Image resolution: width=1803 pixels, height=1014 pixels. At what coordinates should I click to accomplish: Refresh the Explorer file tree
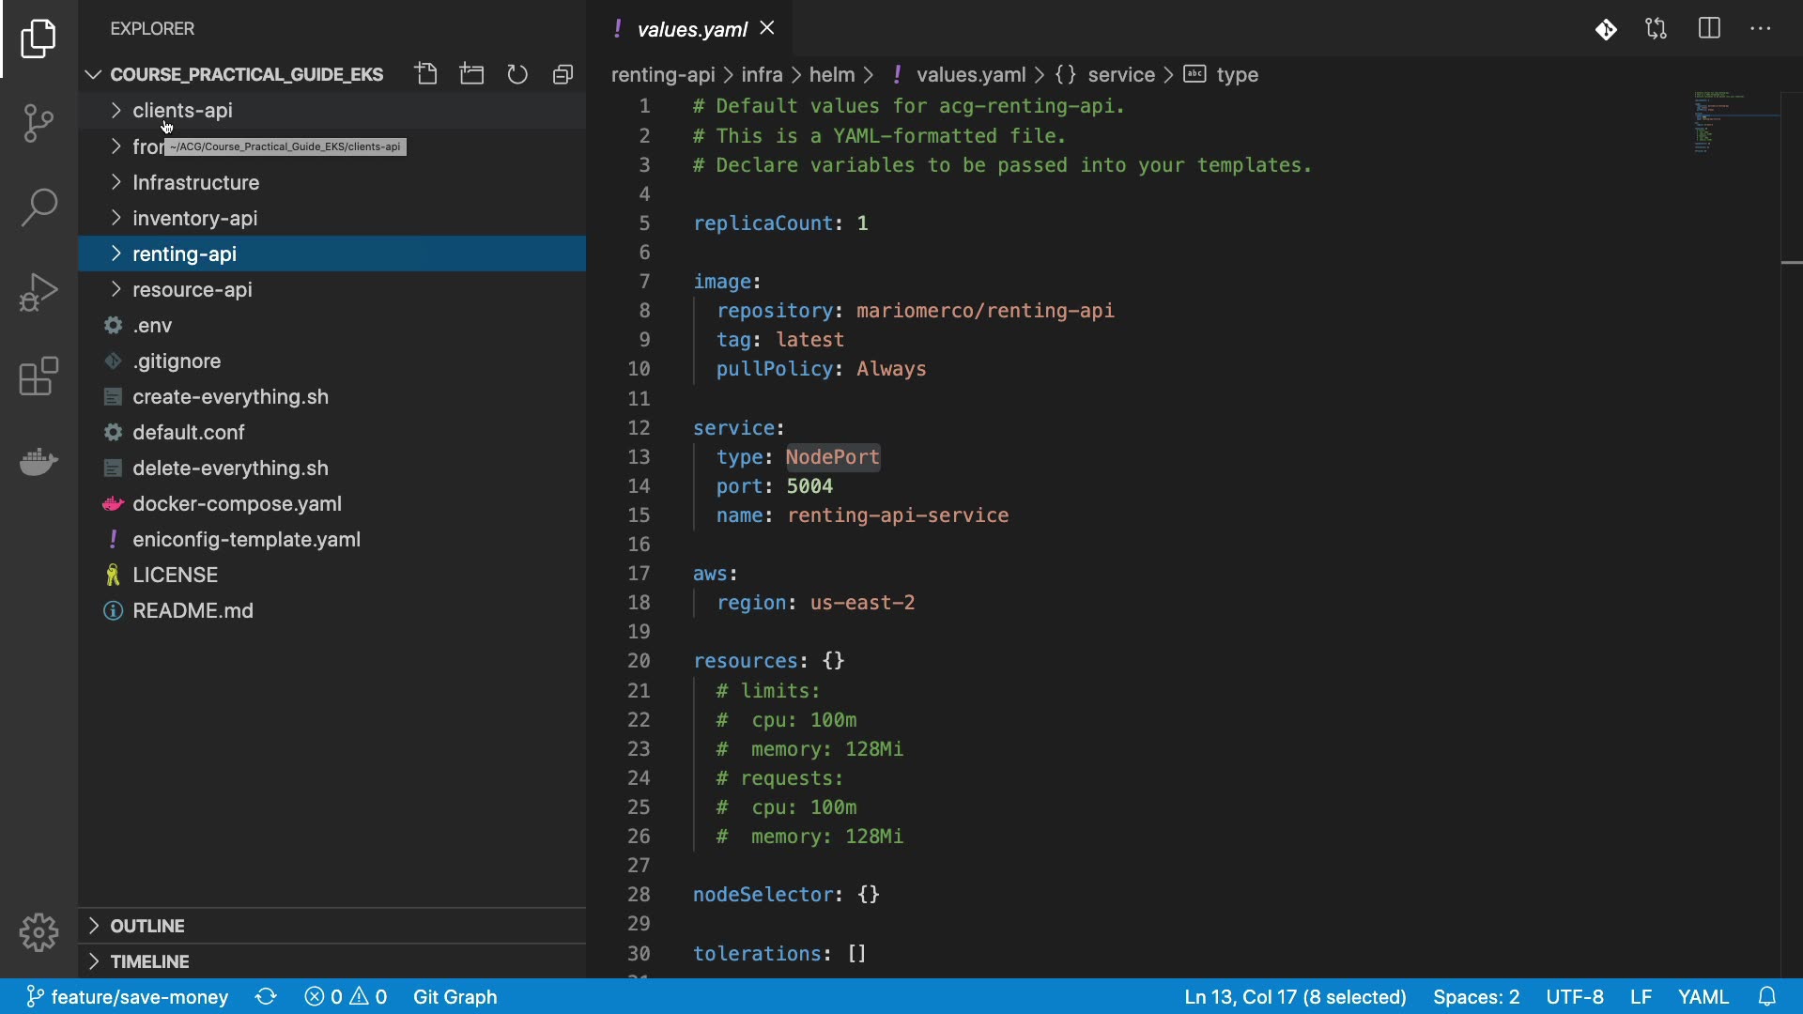pos(517,74)
